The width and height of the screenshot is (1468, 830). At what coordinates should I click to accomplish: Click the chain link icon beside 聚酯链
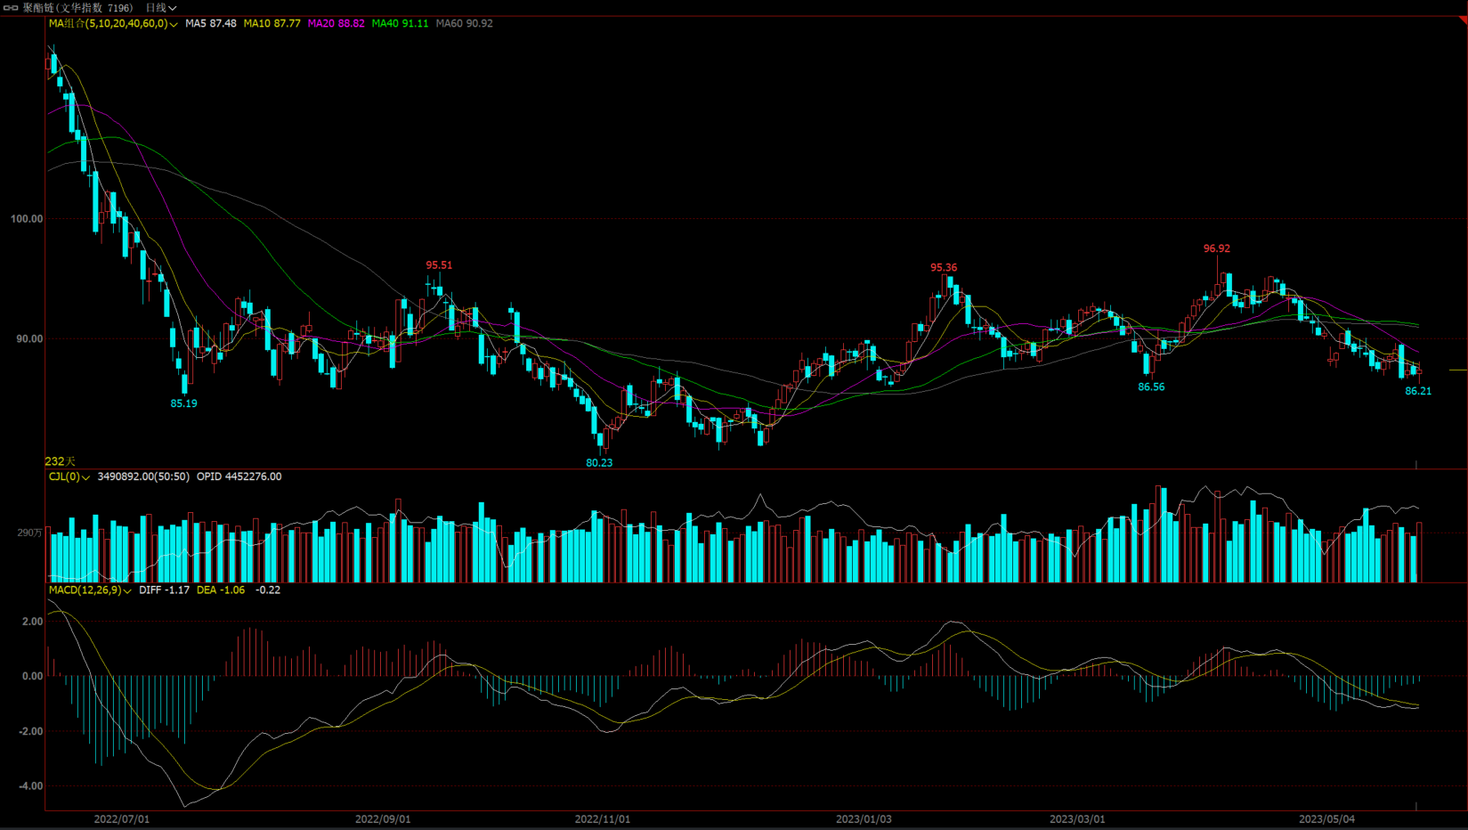(11, 8)
